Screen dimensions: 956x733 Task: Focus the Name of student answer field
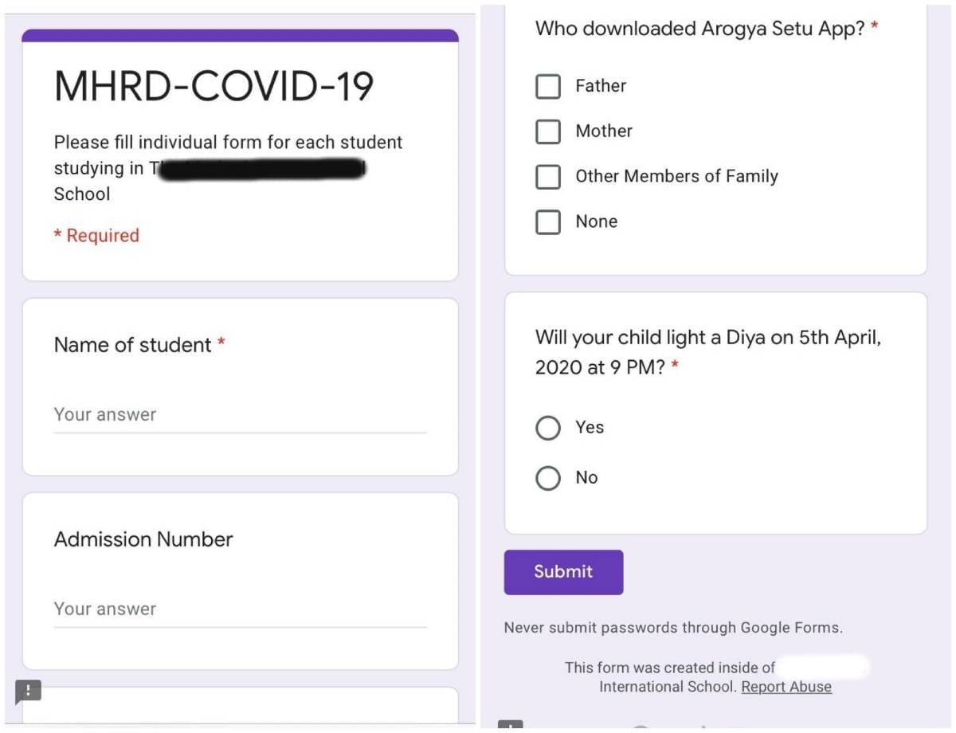point(240,415)
